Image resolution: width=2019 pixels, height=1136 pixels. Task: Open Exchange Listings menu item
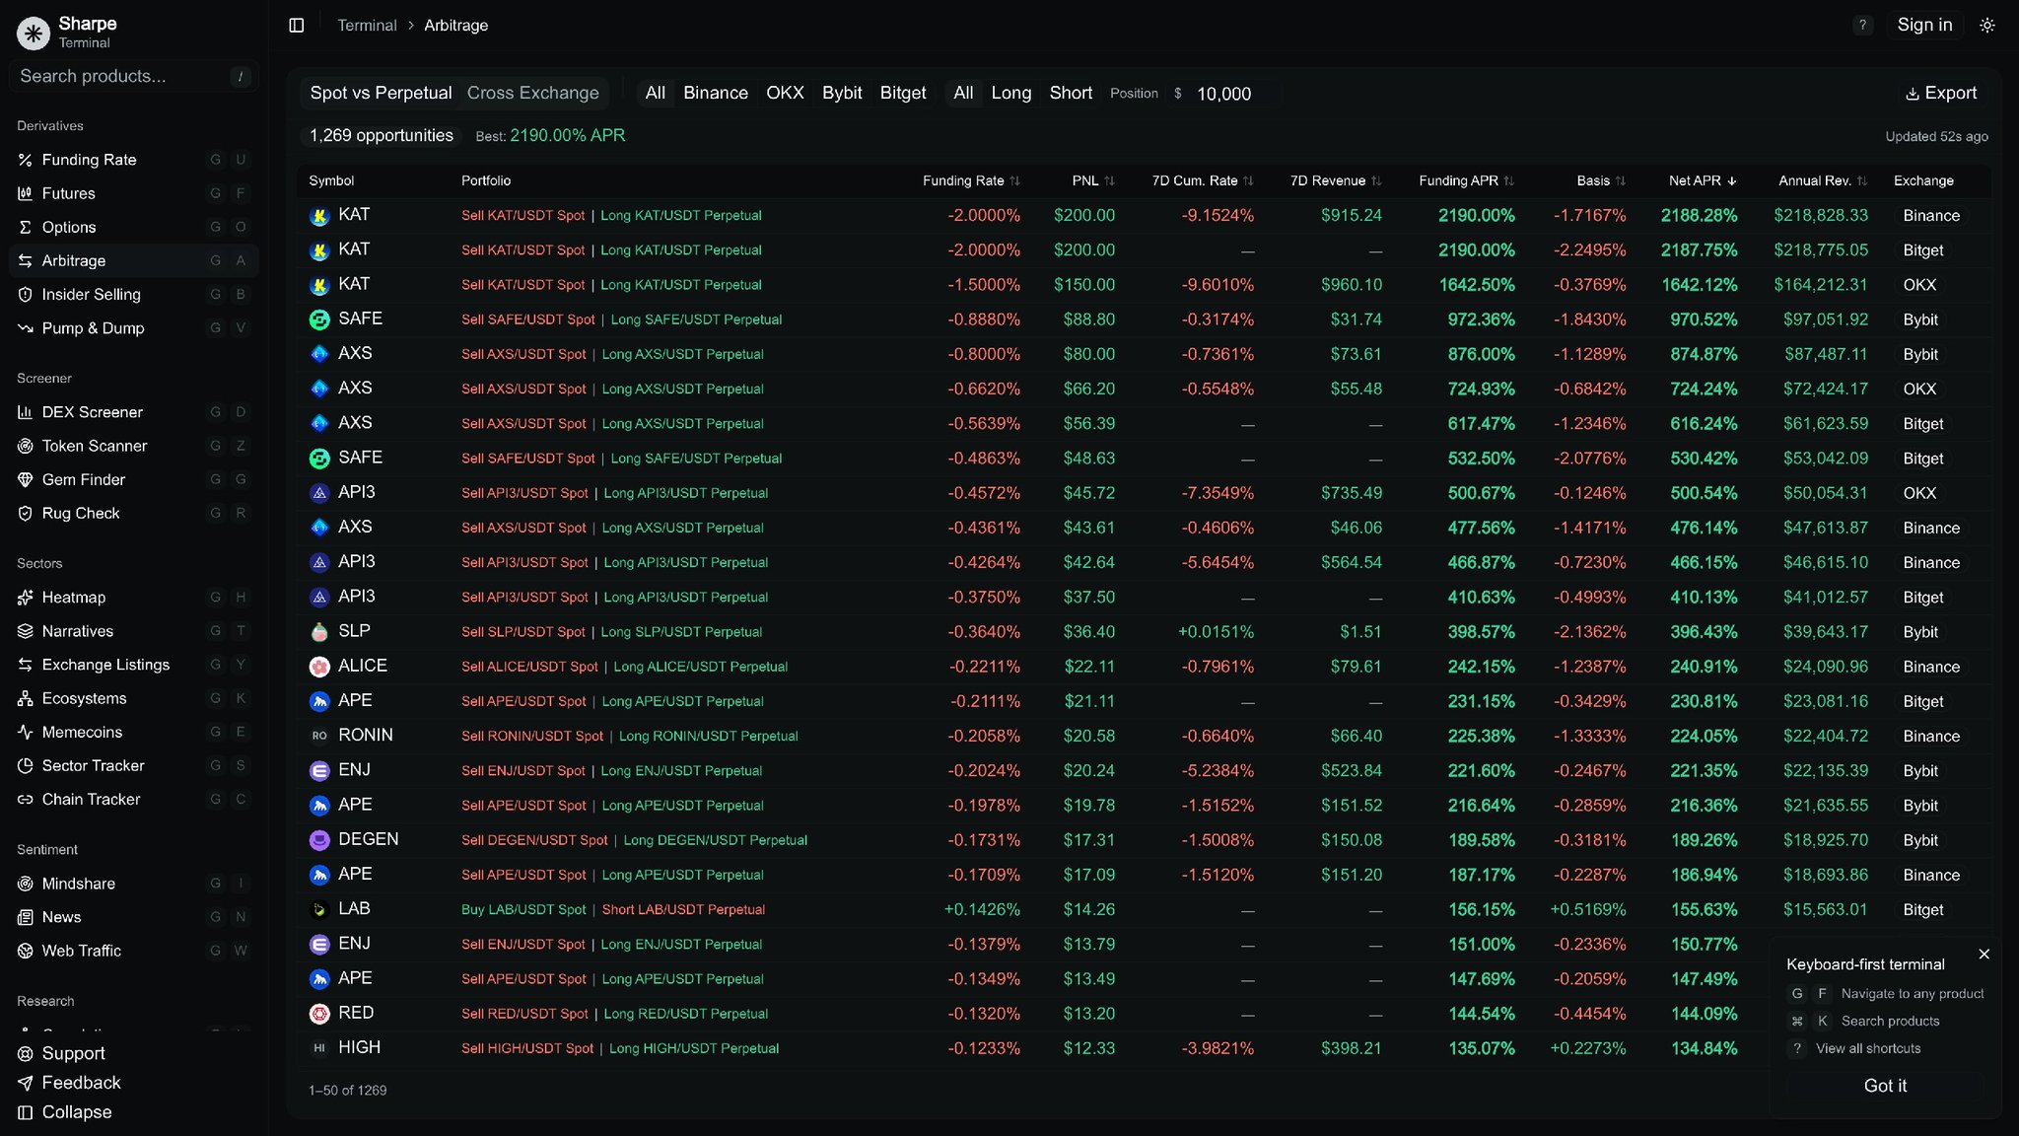pyautogui.click(x=105, y=666)
